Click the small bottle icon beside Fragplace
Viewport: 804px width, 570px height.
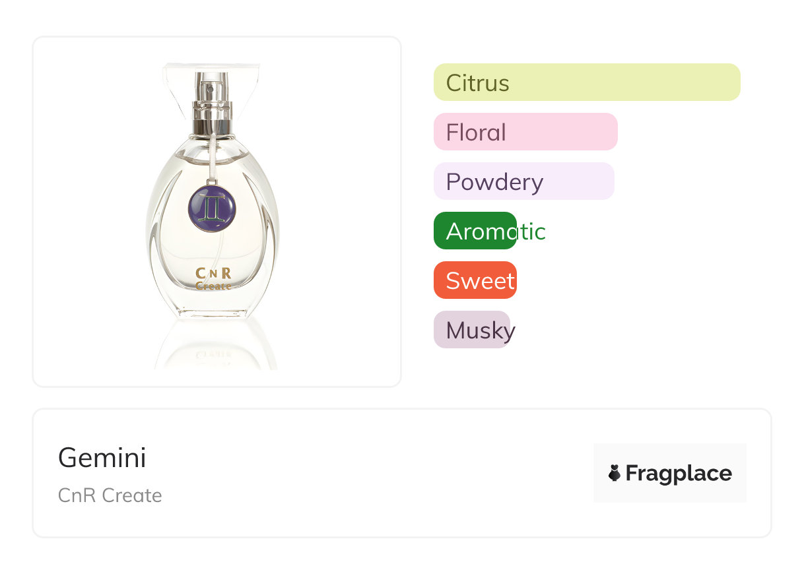(614, 473)
